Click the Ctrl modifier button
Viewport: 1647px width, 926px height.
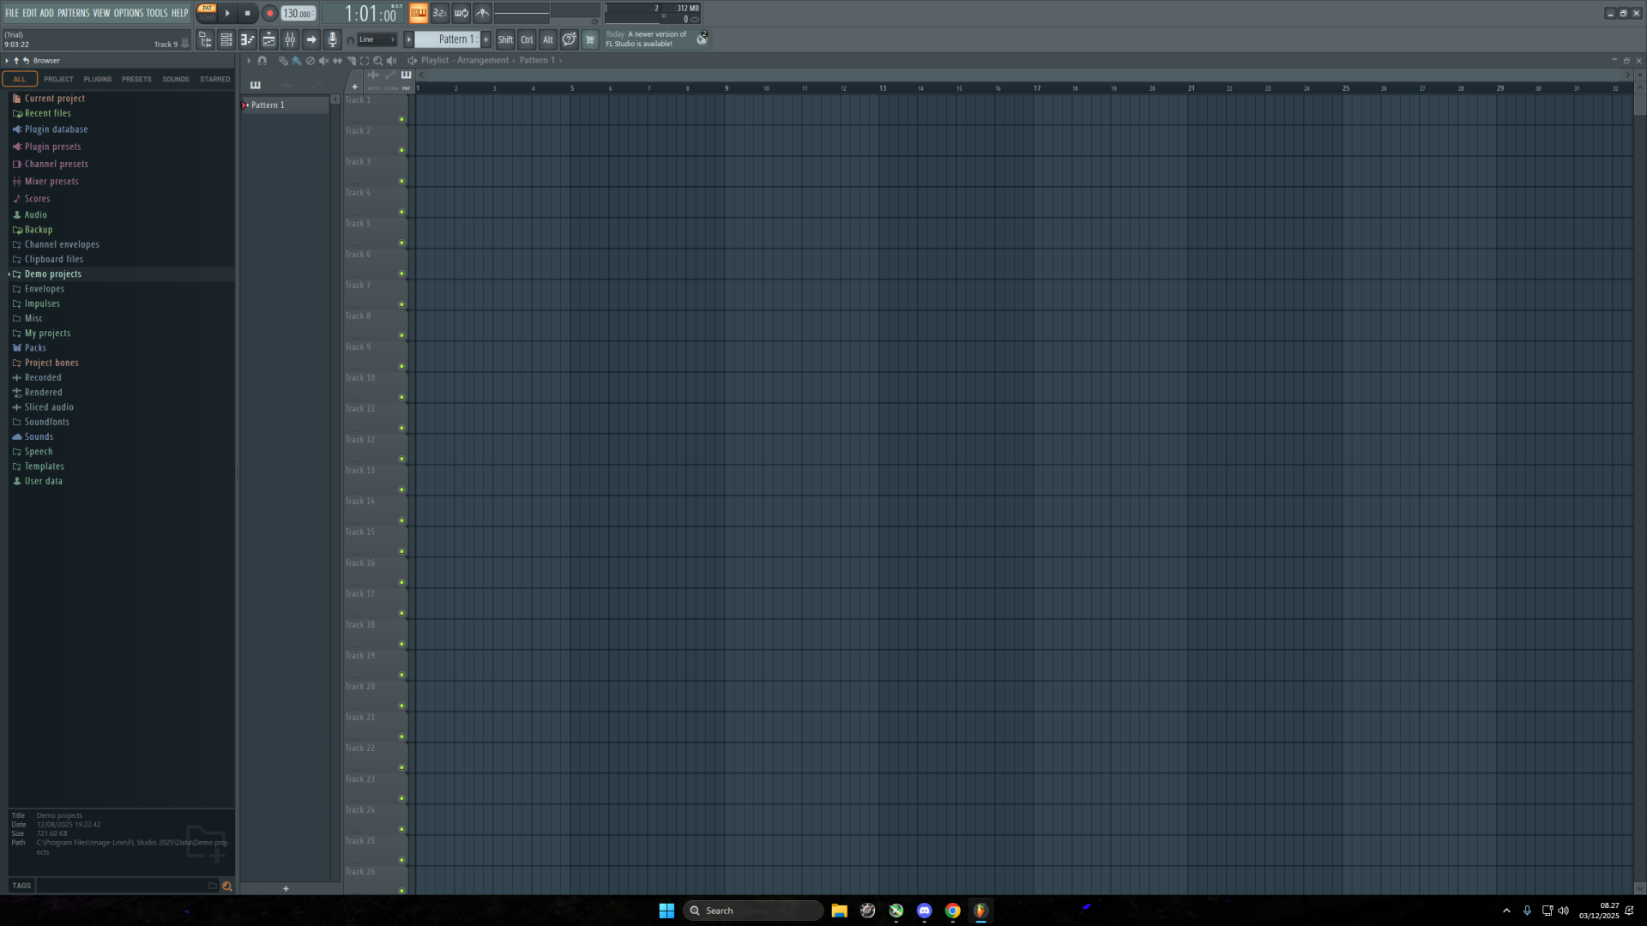click(x=527, y=39)
